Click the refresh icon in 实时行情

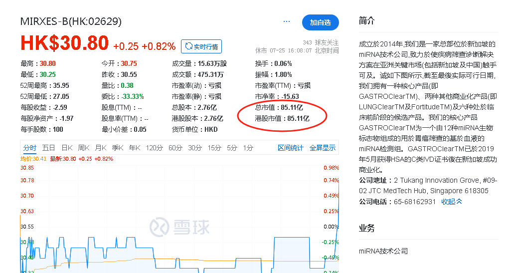click(188, 46)
